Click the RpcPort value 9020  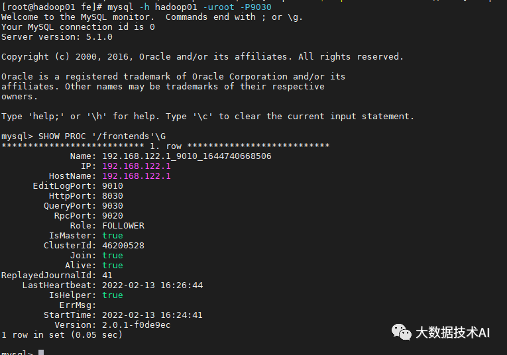pos(113,216)
